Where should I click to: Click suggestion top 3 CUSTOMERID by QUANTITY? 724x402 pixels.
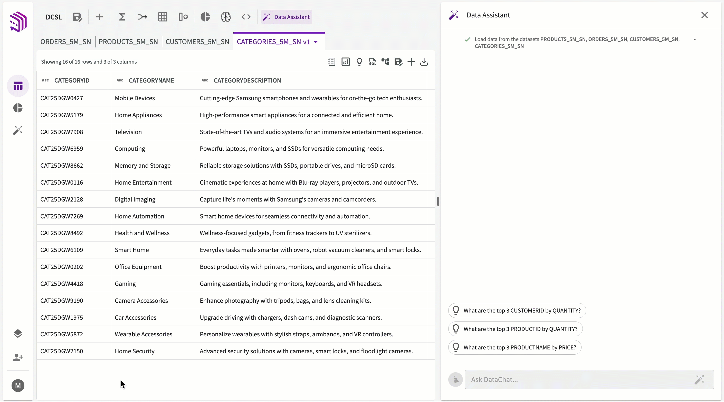click(517, 310)
